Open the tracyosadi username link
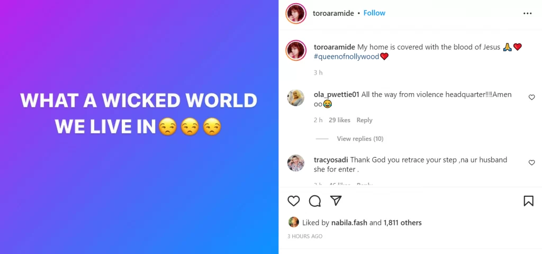Screen dimensions: 542x254 (331, 160)
